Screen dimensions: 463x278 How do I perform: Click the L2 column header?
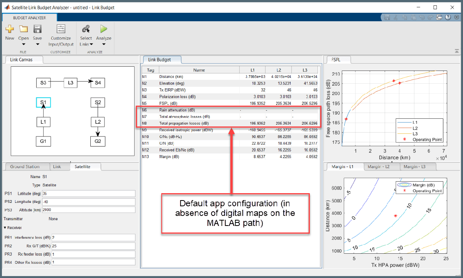(x=279, y=70)
